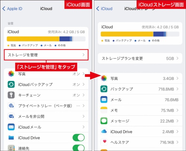The width and height of the screenshot is (186, 151).
Task: Tap the その他 legend label in the iCloud screen
Action: coord(62,45)
